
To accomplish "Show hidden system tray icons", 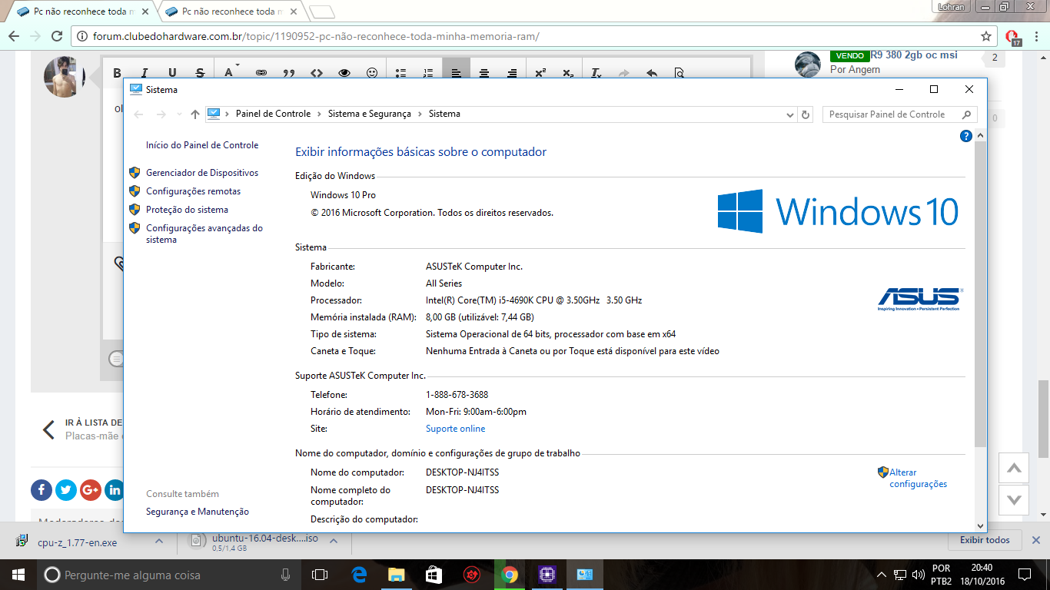I will coord(881,575).
